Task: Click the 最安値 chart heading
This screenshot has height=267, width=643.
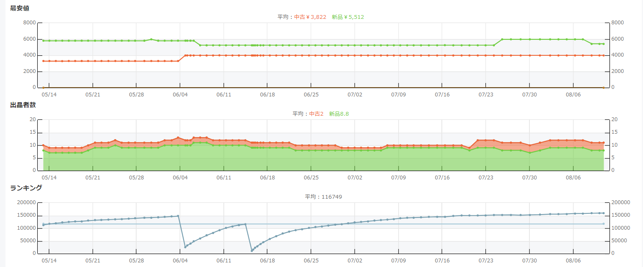Action: 20,8
